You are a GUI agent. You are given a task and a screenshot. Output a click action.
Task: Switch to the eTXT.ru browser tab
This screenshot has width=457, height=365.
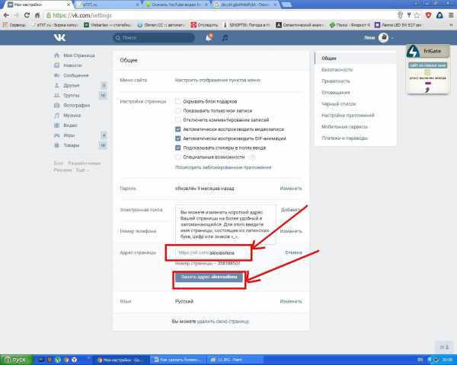108,5
